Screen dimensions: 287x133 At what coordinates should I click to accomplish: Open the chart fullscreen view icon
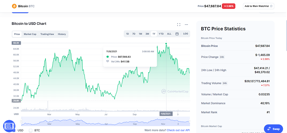pos(179,25)
